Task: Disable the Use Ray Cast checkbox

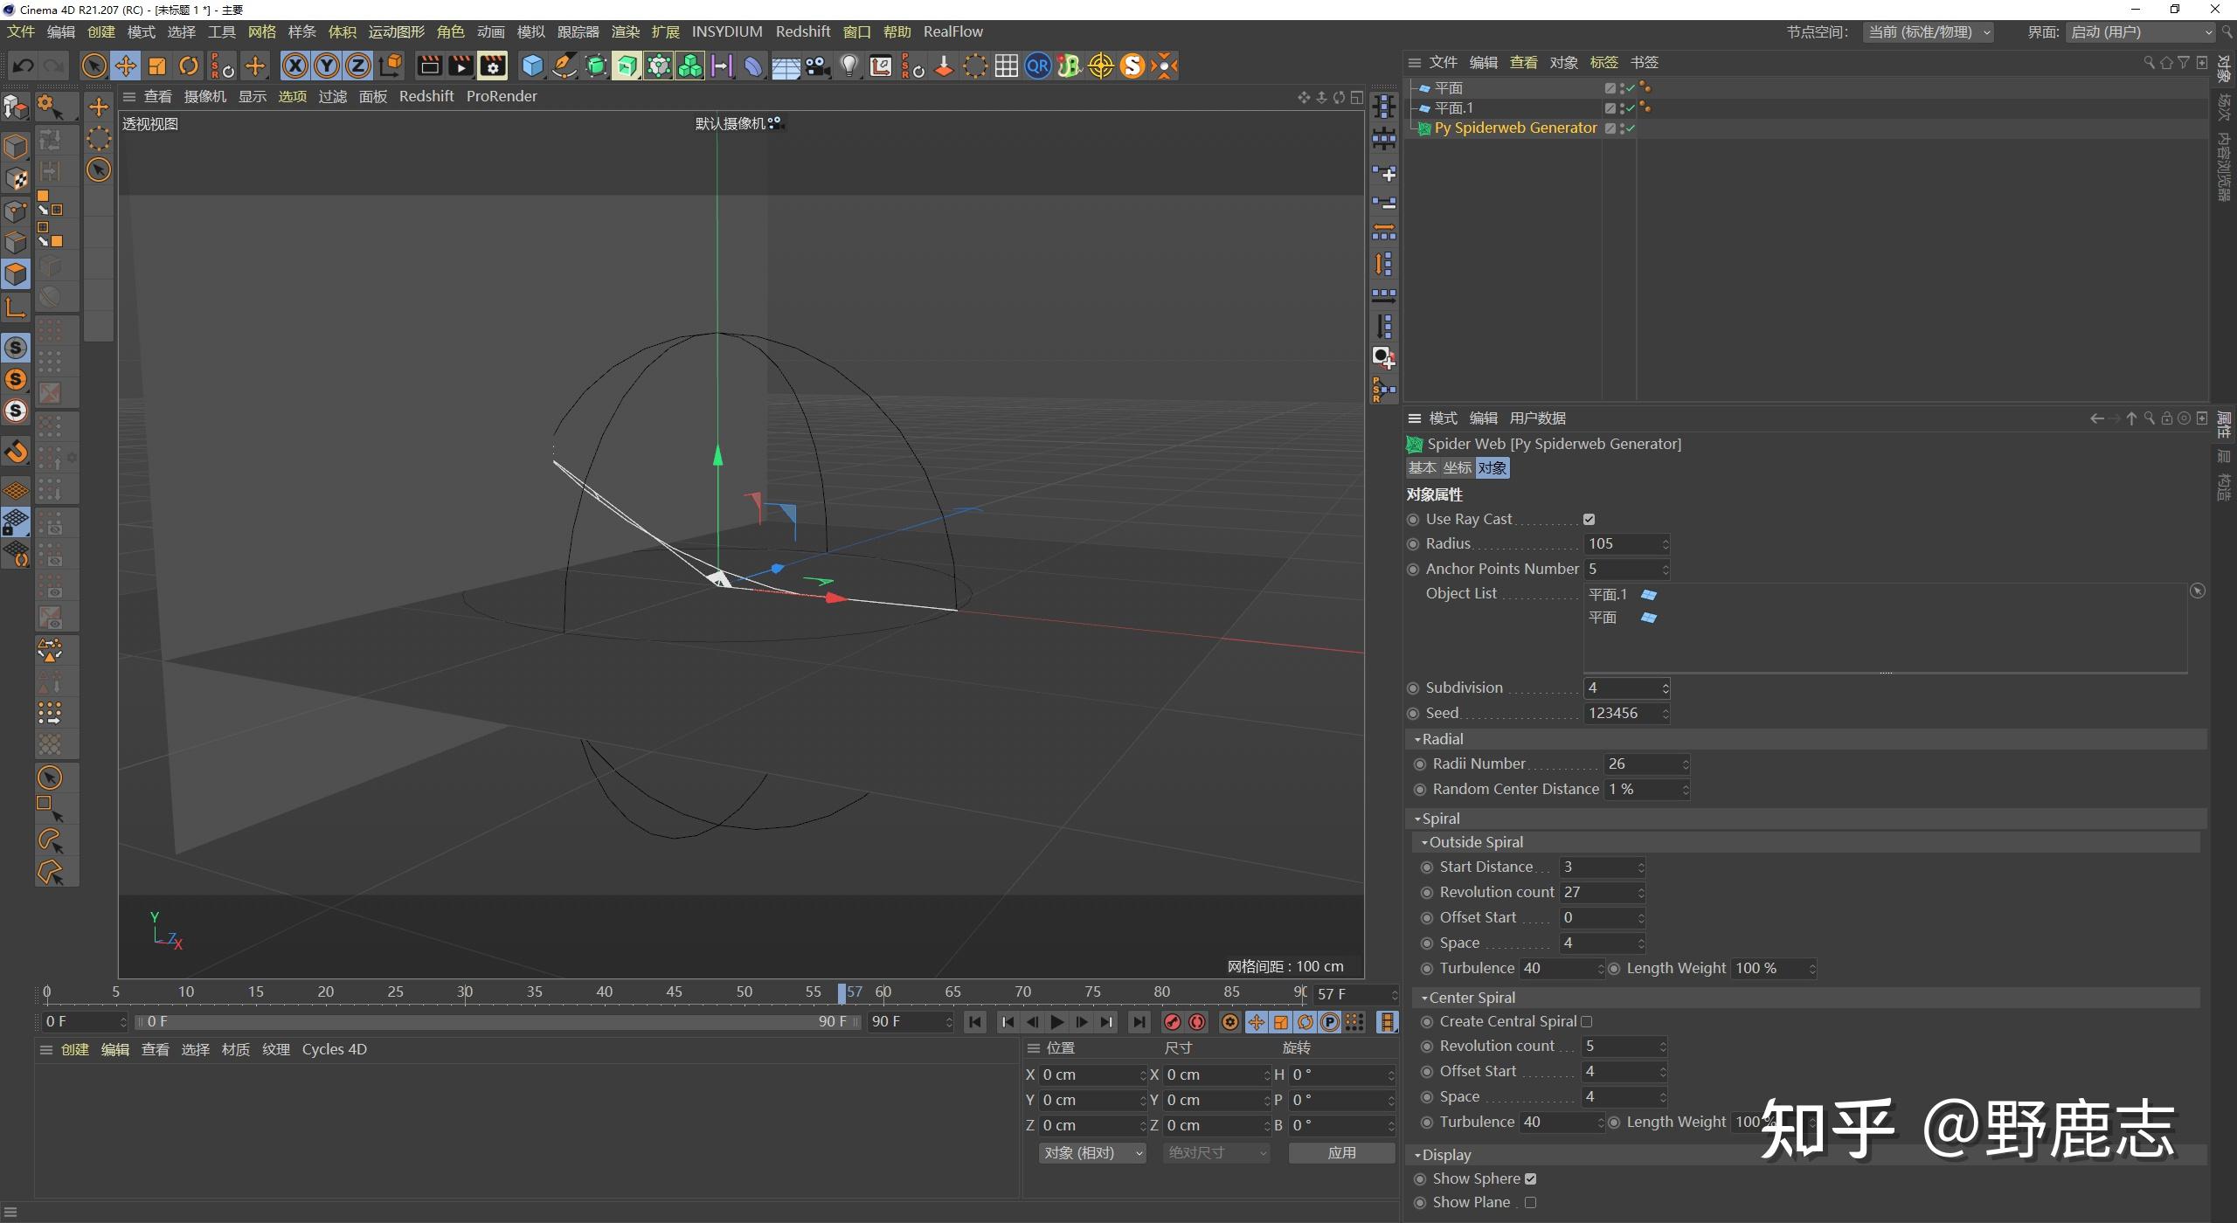Action: tap(1589, 519)
